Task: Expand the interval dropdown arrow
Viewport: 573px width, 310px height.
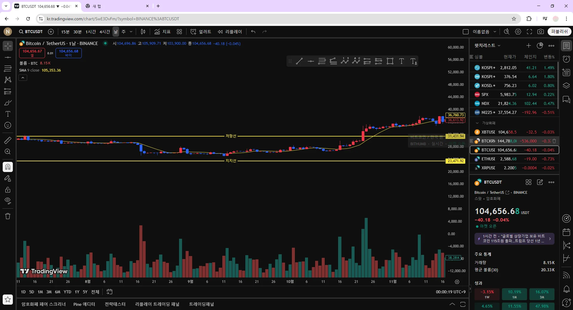Action: 131,32
